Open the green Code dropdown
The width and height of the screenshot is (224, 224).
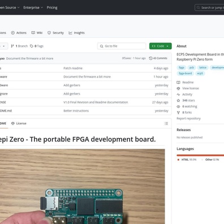pos(161,46)
